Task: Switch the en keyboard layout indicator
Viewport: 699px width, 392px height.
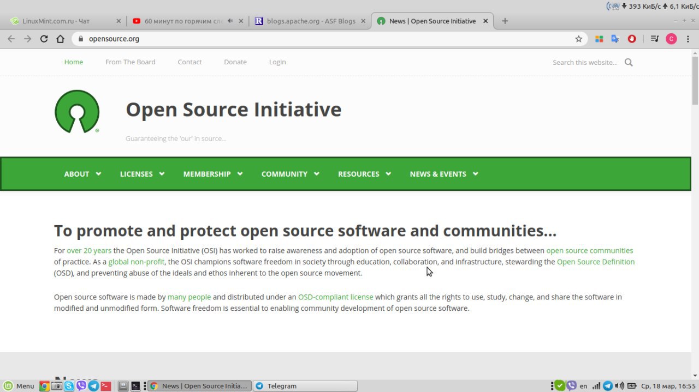Action: point(583,386)
